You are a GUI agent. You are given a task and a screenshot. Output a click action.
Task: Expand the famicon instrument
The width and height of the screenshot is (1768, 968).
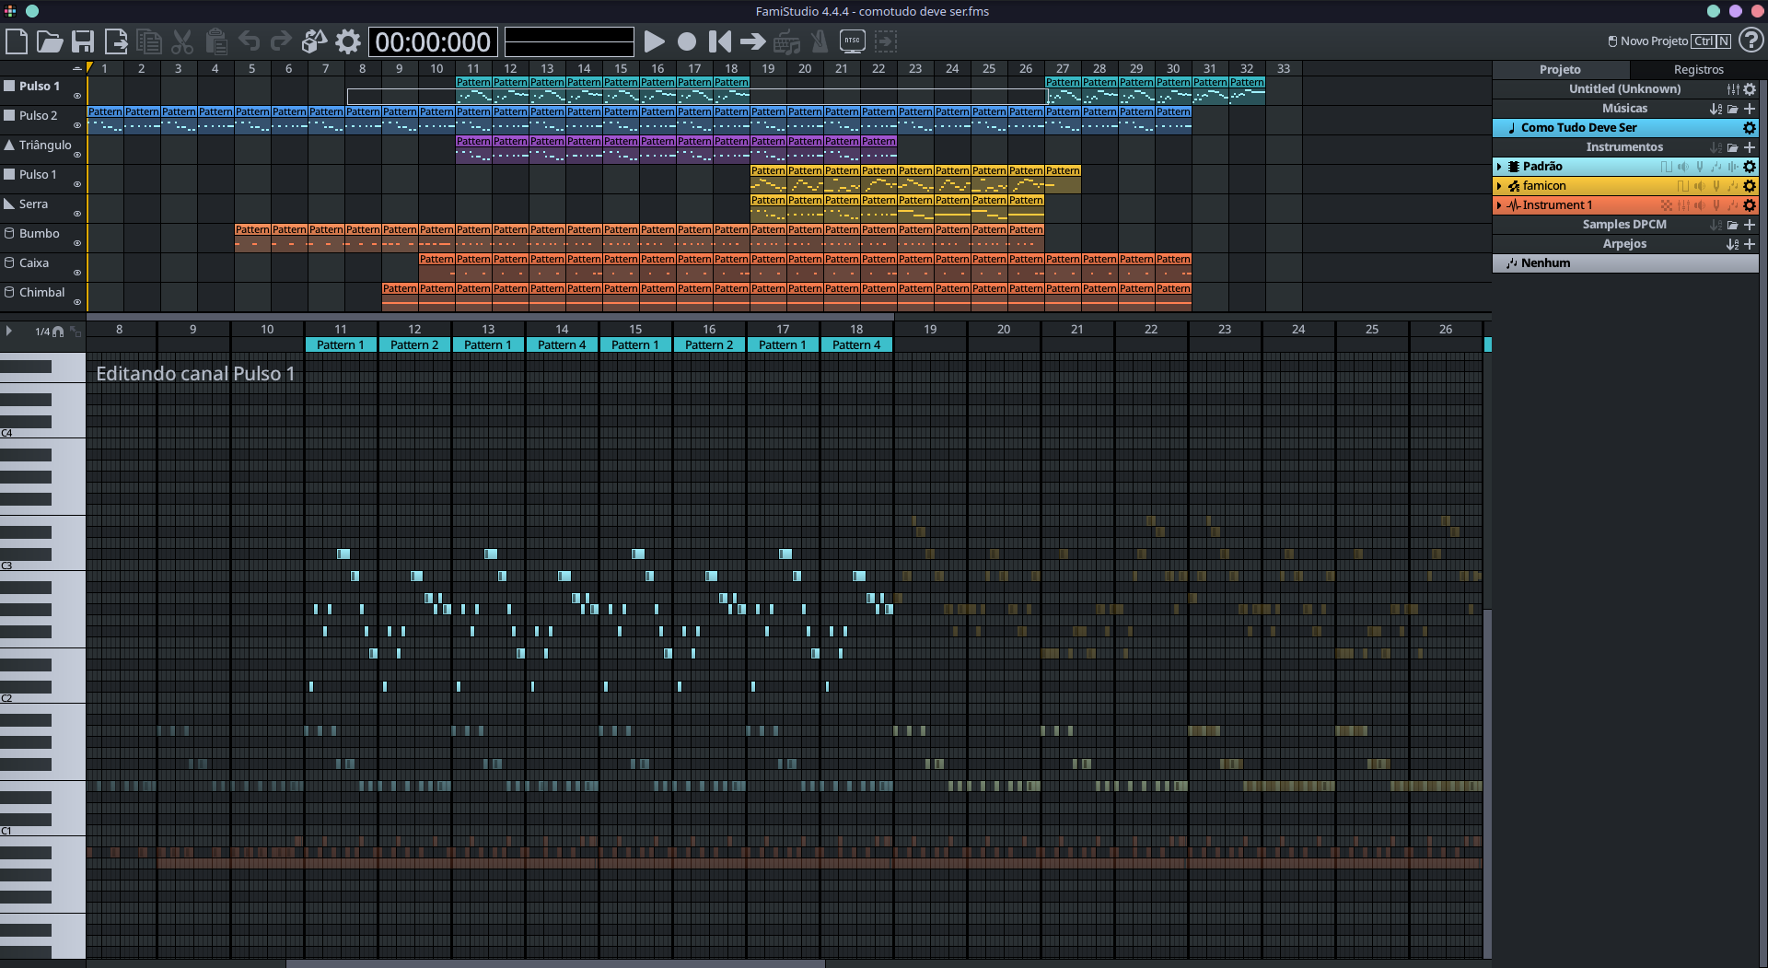1499,186
